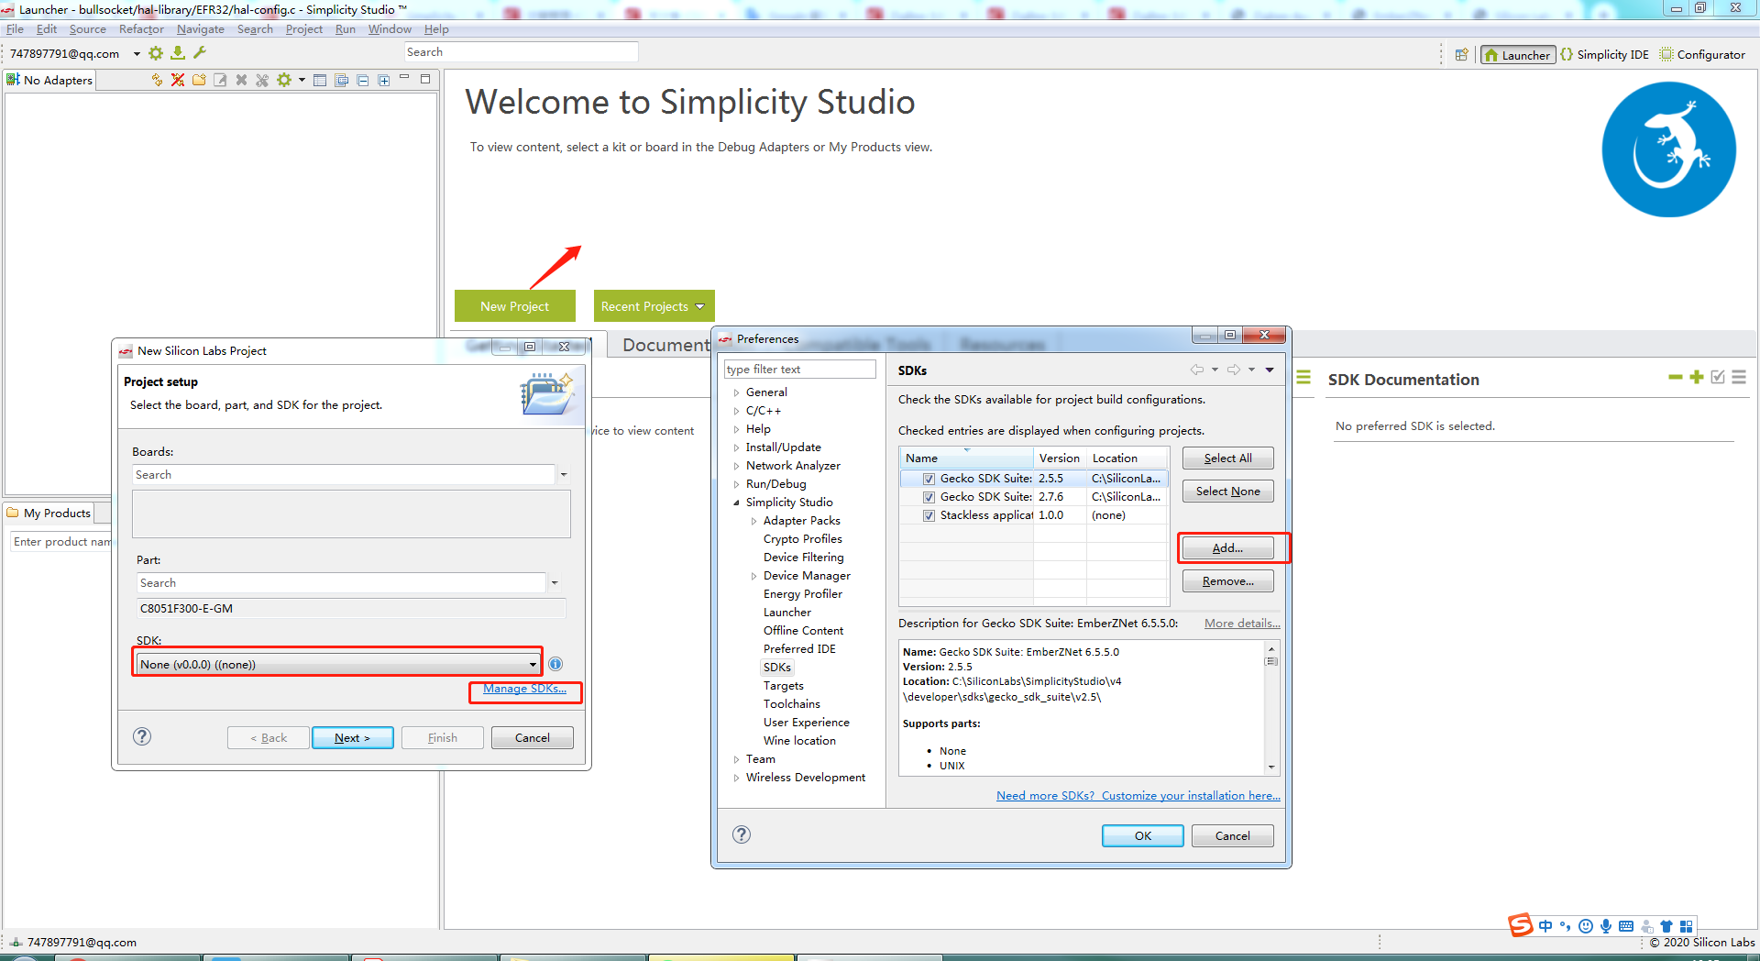1760x961 pixels.
Task: Expand Adapter Packs preferences node
Action: (753, 521)
